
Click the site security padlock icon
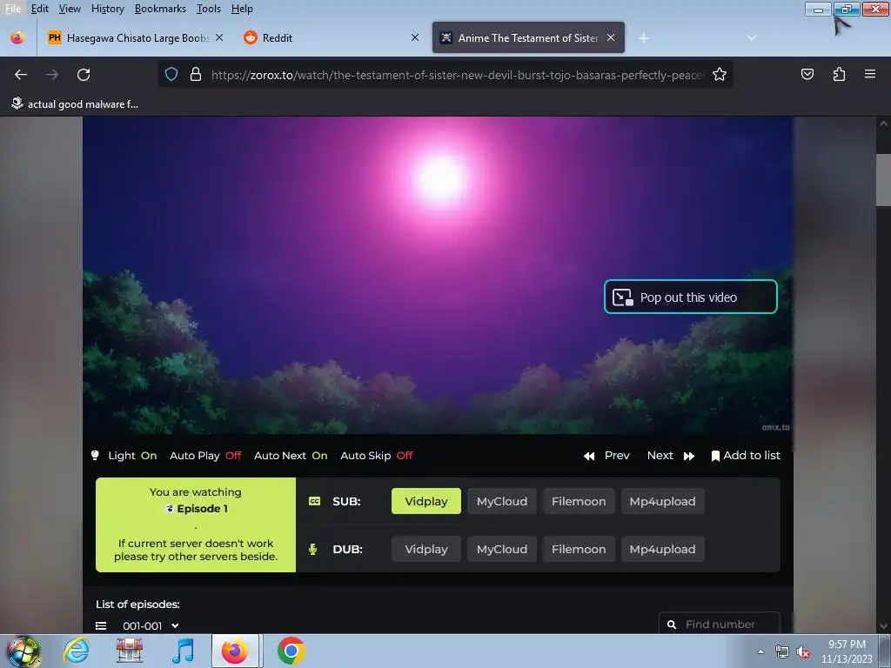pos(196,75)
